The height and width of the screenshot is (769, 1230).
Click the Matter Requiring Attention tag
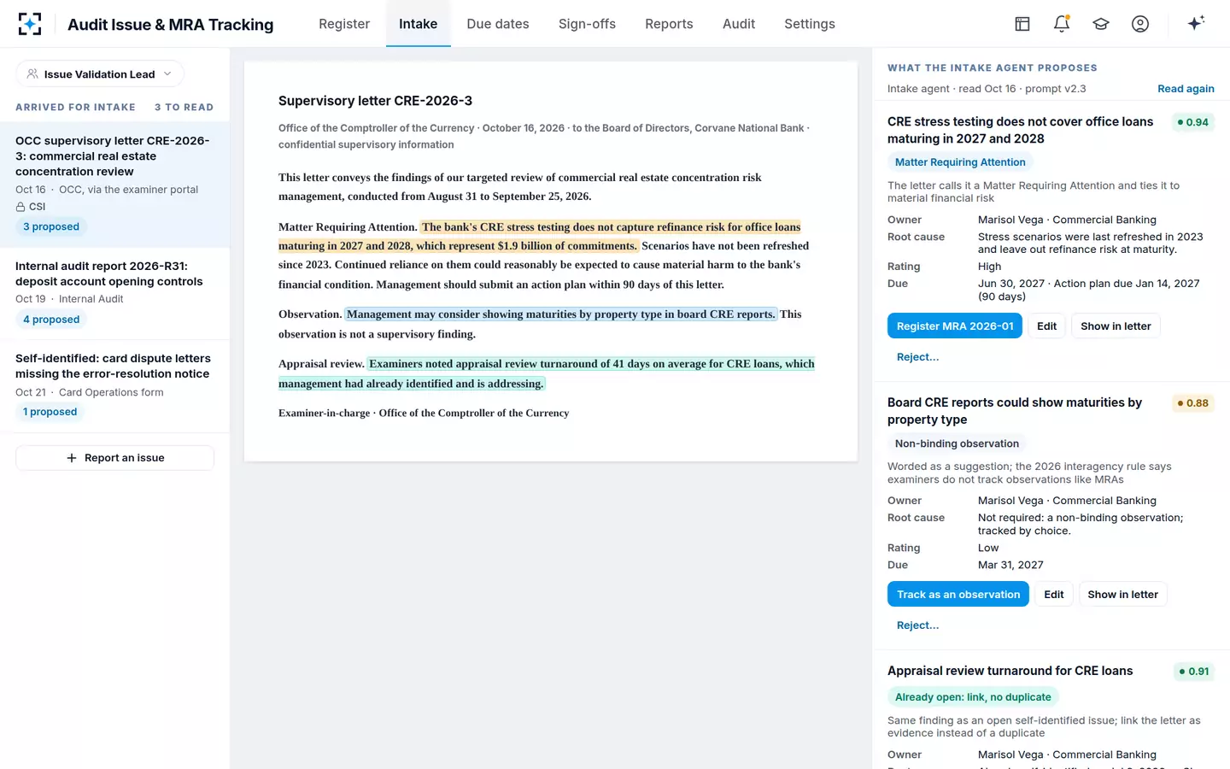[960, 162]
